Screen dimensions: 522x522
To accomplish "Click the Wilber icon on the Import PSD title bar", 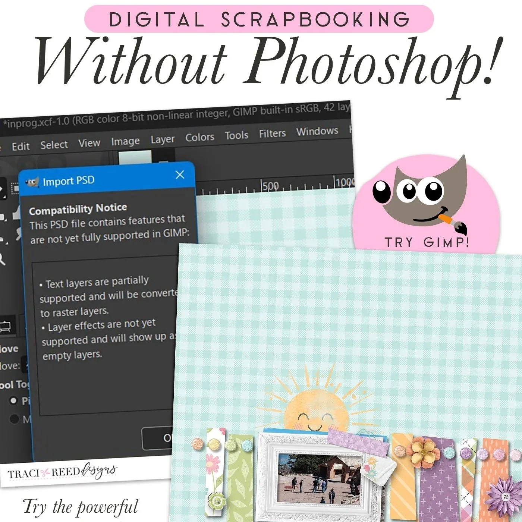I will (x=33, y=182).
